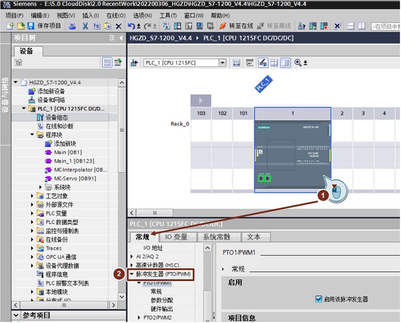
Task: Select the 设备 tab in project tree
Action: 28,51
